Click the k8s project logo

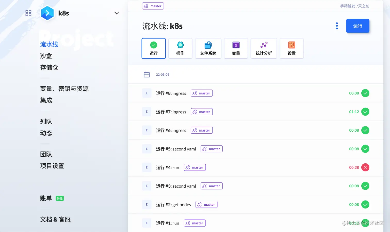click(x=47, y=13)
